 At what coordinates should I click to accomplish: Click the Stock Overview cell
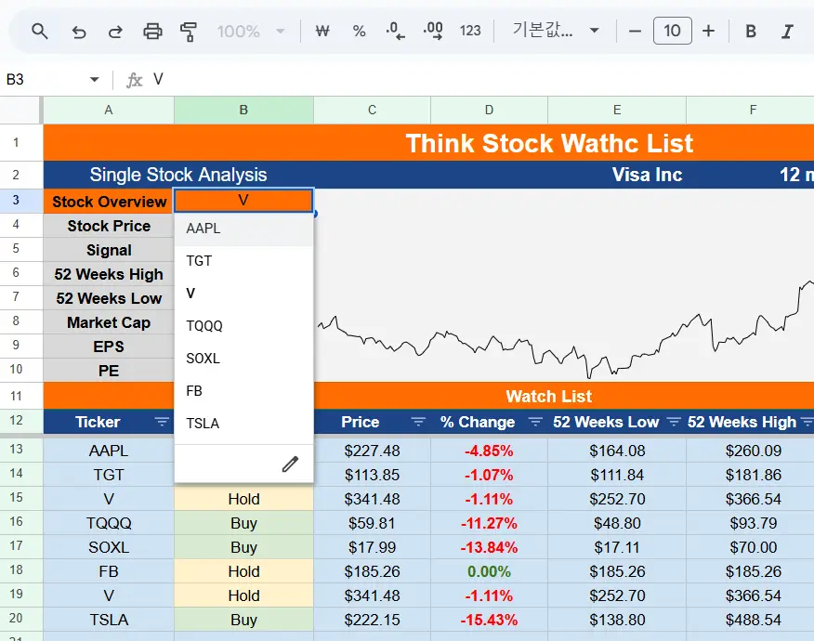(109, 202)
